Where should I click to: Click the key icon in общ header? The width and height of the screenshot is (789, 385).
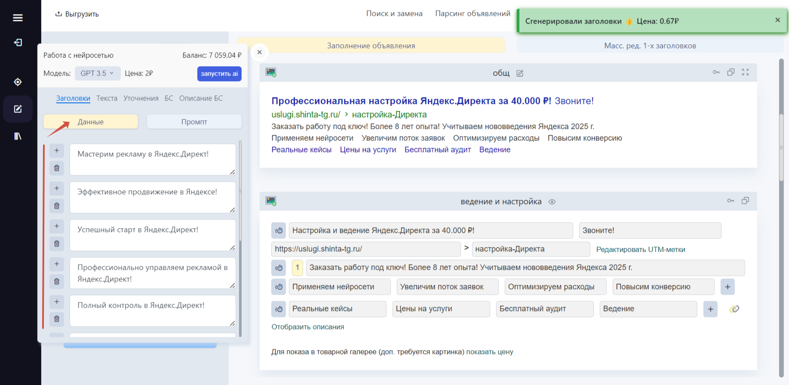click(716, 72)
